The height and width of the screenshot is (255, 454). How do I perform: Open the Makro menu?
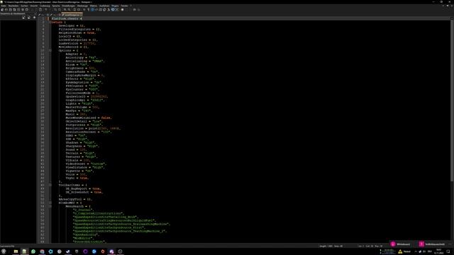[93, 6]
